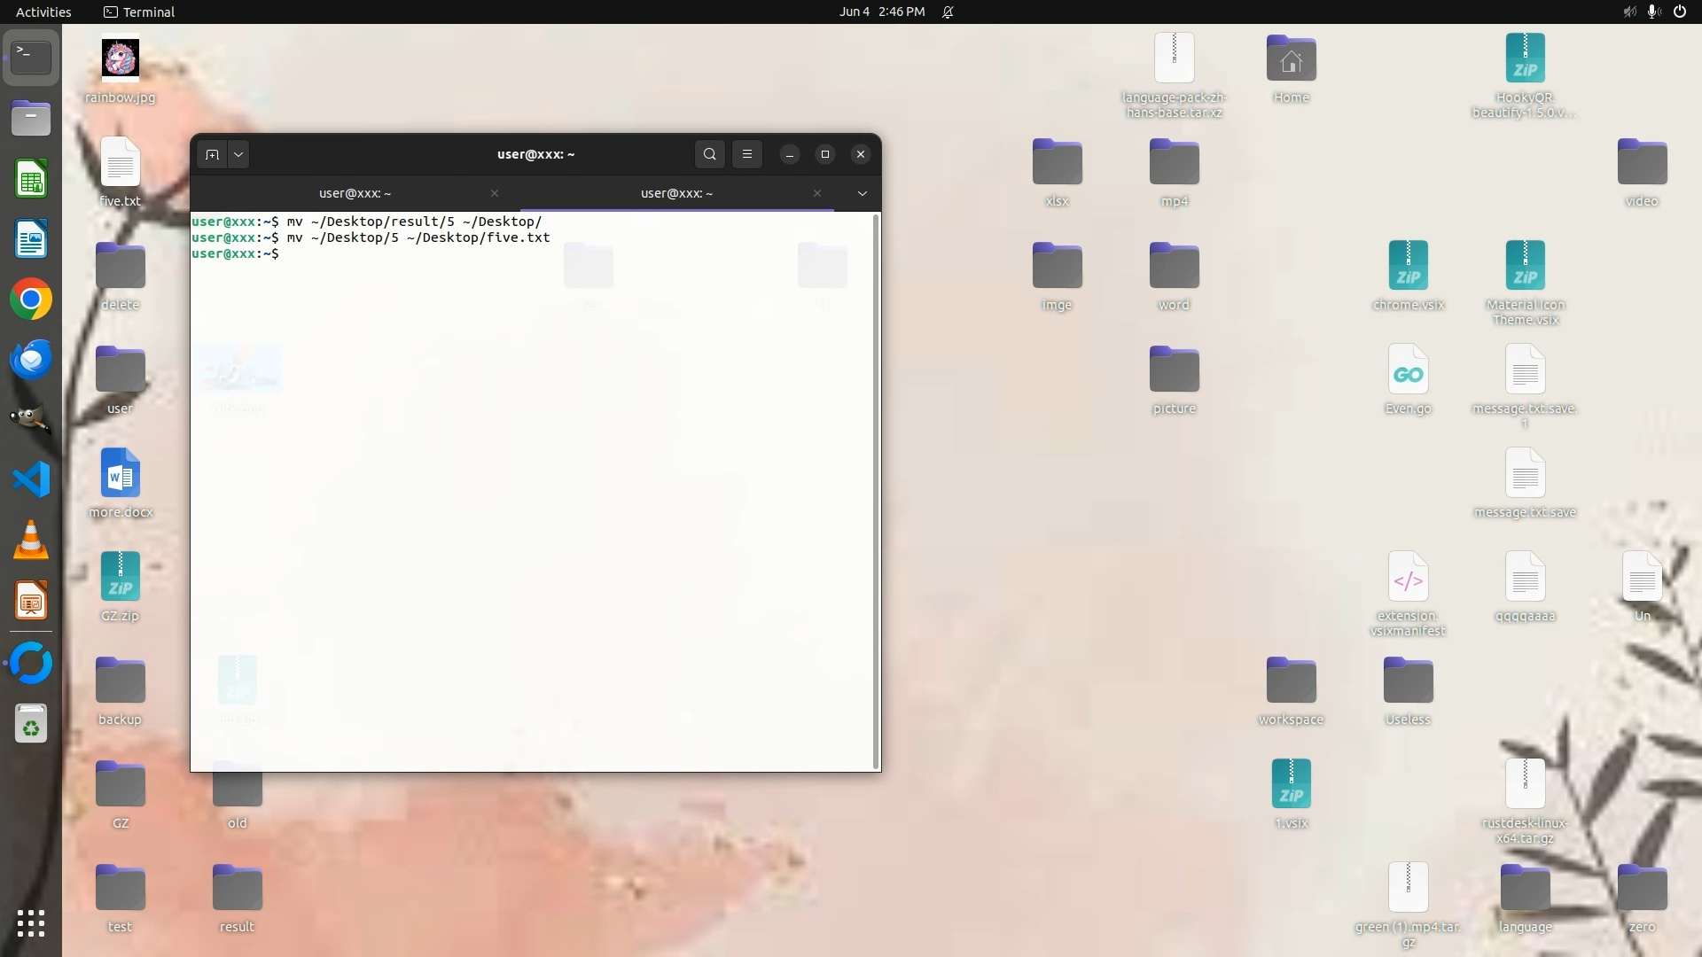Open the clock and calendar panel

[x=881, y=12]
